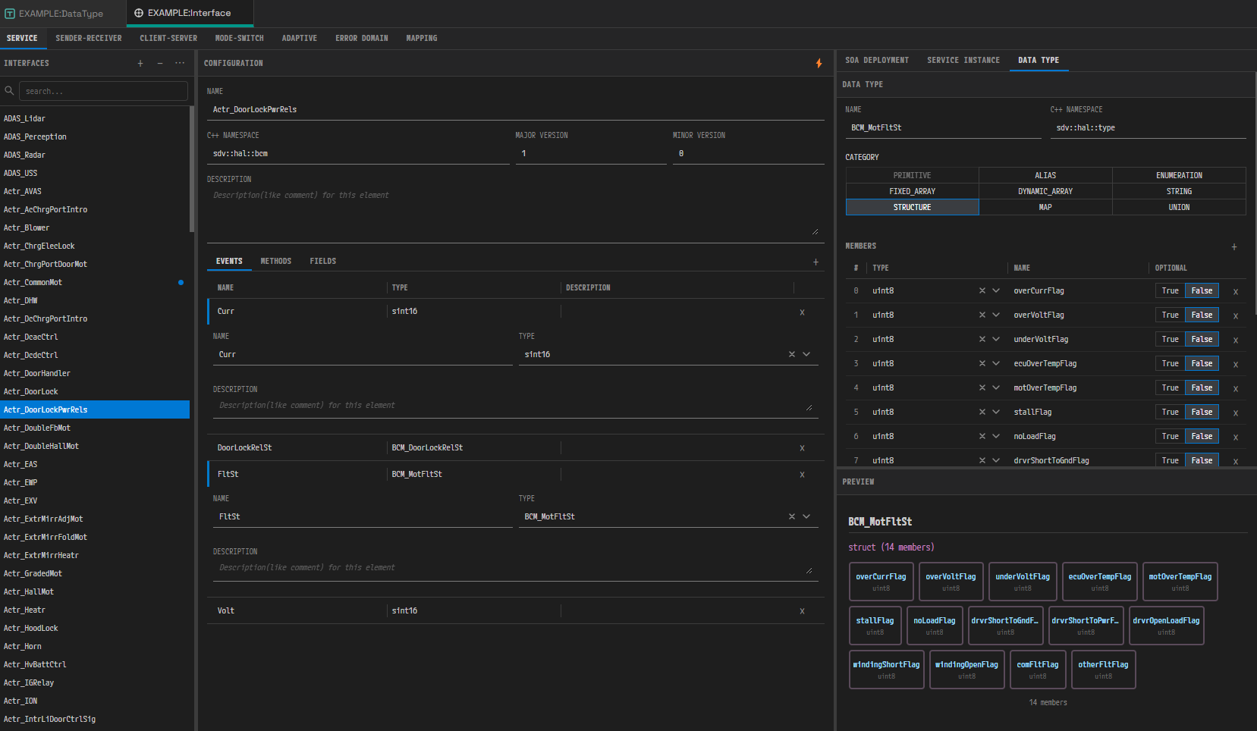Select the ENUMERATION category
1257x731 pixels.
[1179, 175]
